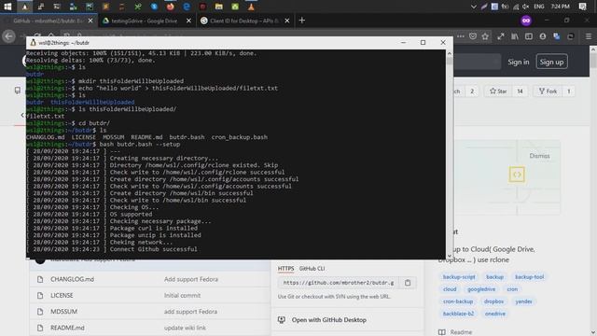
Task: Open Firefox account icon
Action: coord(543,36)
